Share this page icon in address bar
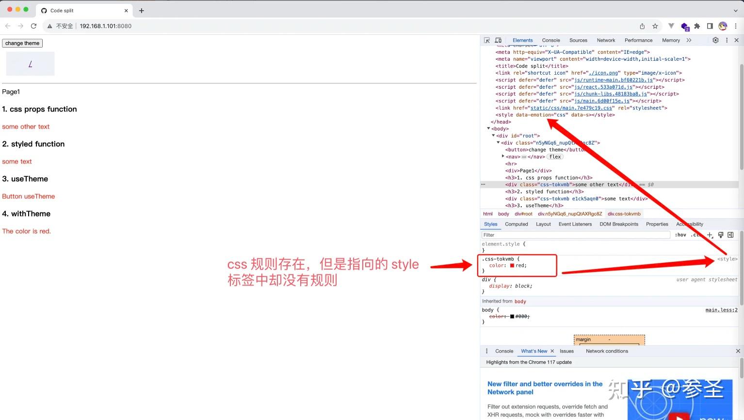 pos(642,26)
